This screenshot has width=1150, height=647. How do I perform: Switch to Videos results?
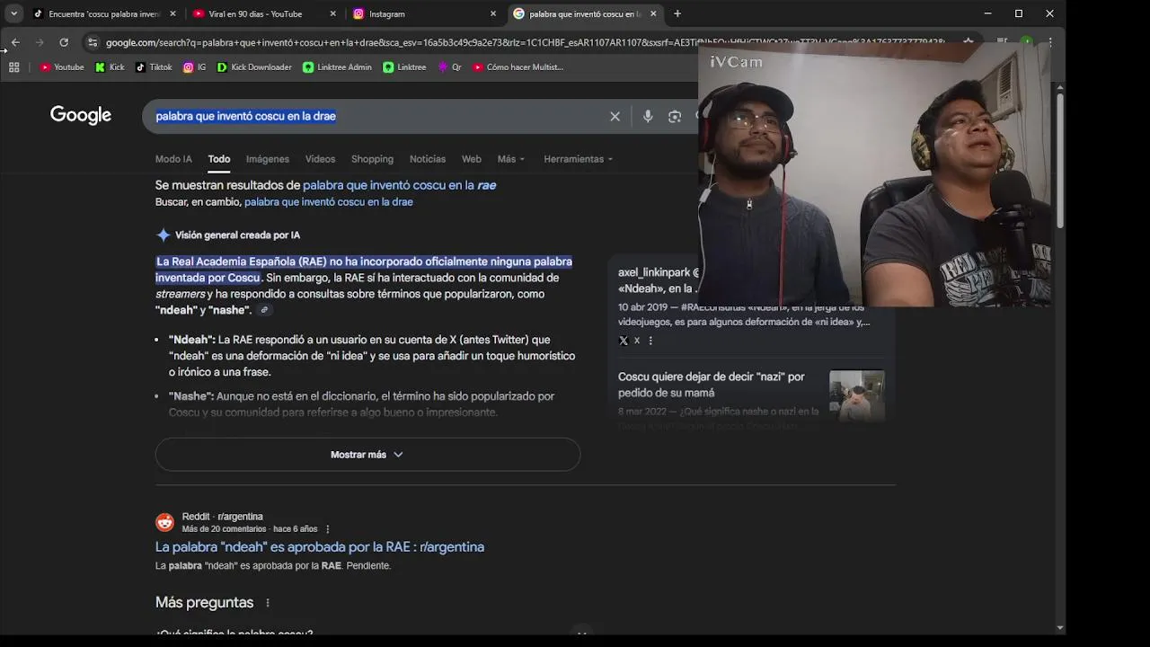tap(320, 159)
